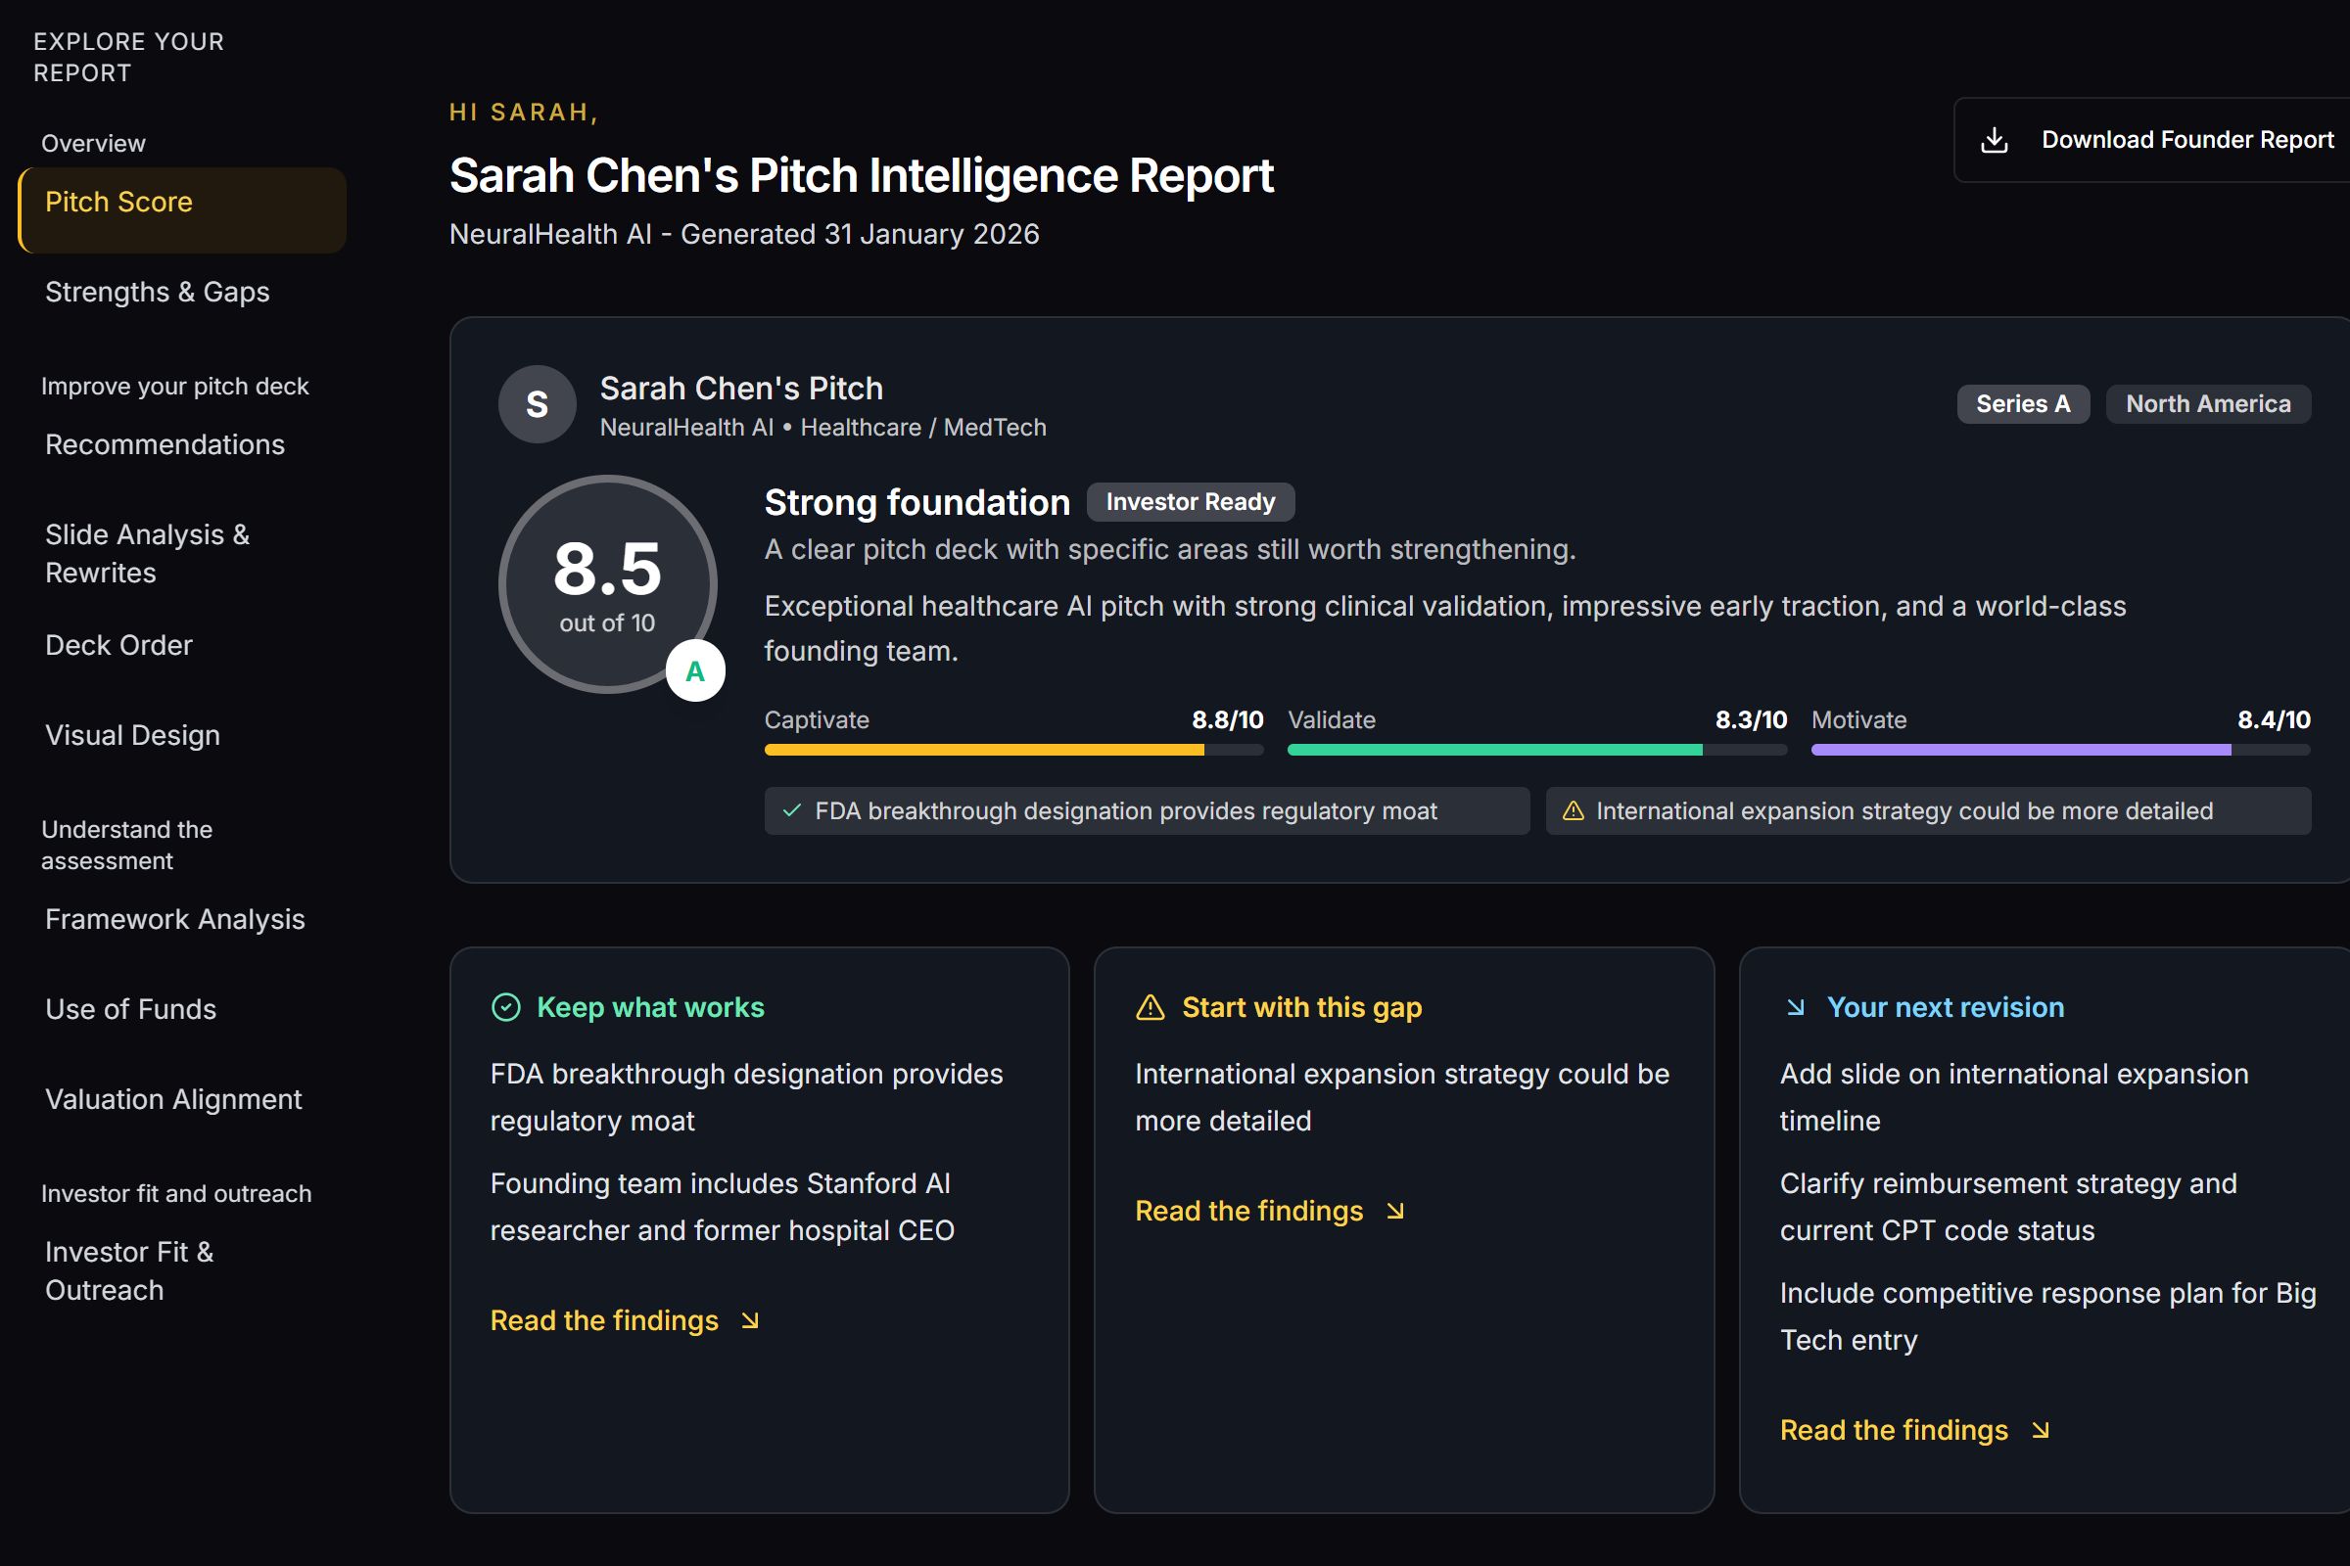
Task: Click the International expansion strategy chip
Action: tap(1928, 811)
